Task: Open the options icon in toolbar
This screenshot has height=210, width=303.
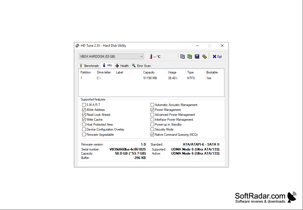Action: point(204,57)
